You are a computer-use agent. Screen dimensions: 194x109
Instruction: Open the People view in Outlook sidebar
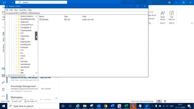pyautogui.click(x=3, y=82)
